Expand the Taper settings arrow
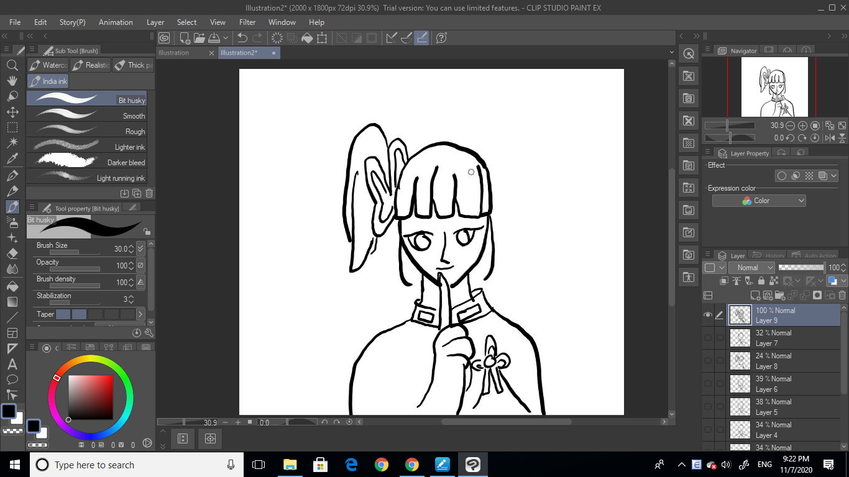Screen dimensions: 849x477 coord(140,314)
